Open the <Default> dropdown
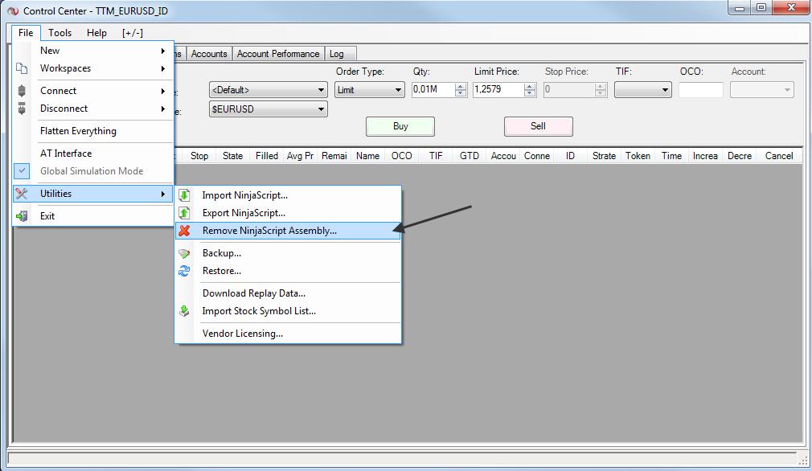This screenshot has width=812, height=471. 269,89
